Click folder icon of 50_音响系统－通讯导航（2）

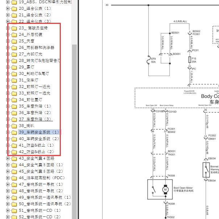coord(14,204)
